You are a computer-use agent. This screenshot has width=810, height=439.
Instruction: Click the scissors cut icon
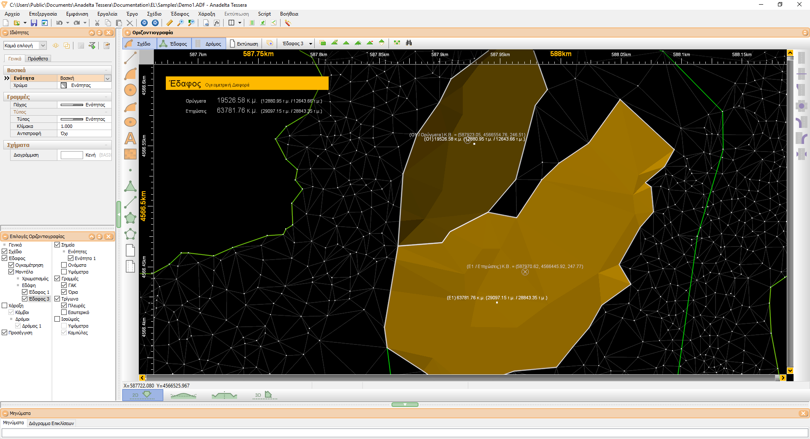point(97,23)
